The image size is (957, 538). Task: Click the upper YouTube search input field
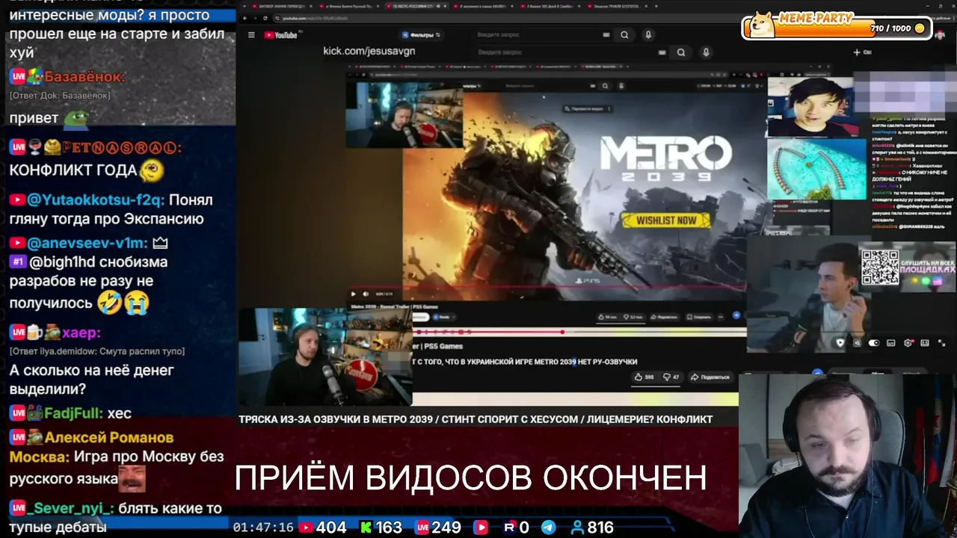542,34
